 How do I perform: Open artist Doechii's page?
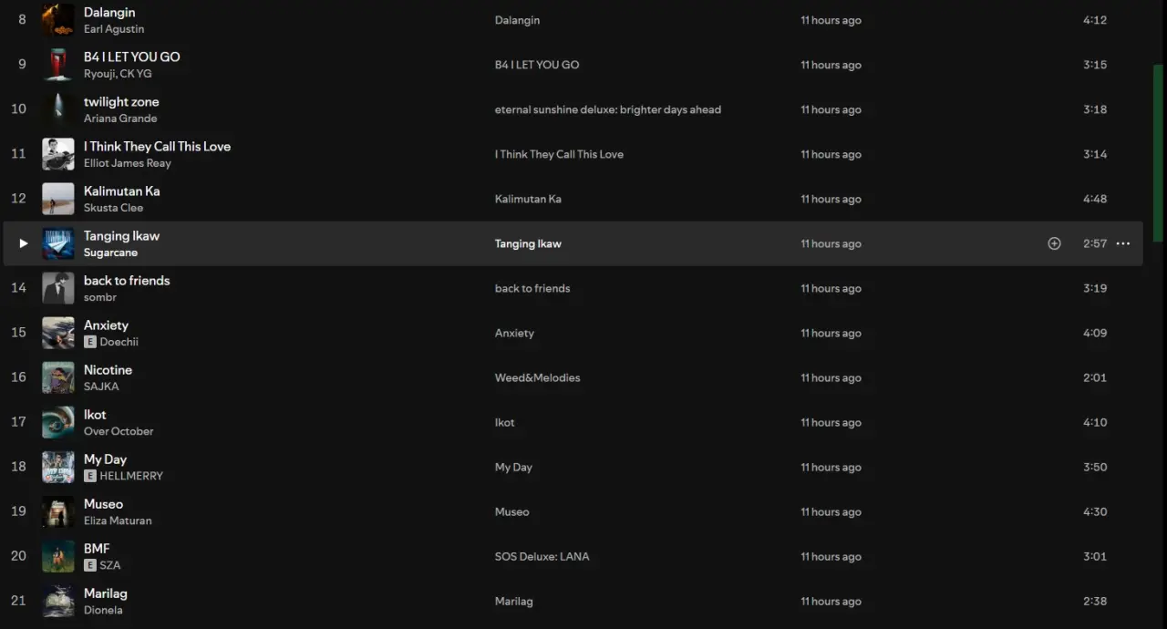(x=119, y=342)
